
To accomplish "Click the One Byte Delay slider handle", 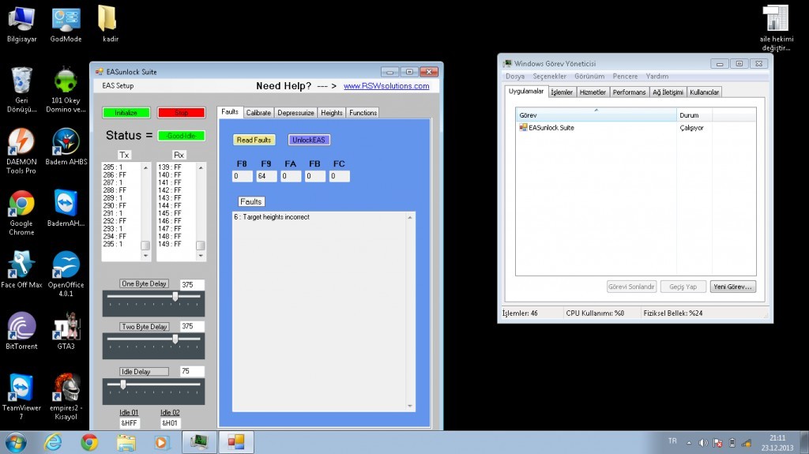I will pos(175,298).
